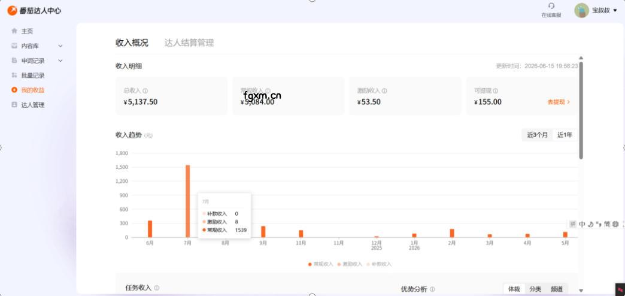Click the 内容库 sidebar icon
This screenshot has width=625, height=296.
point(14,46)
